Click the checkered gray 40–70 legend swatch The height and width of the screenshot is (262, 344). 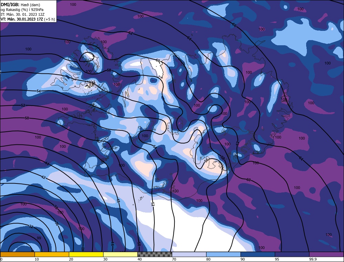click(x=155, y=254)
